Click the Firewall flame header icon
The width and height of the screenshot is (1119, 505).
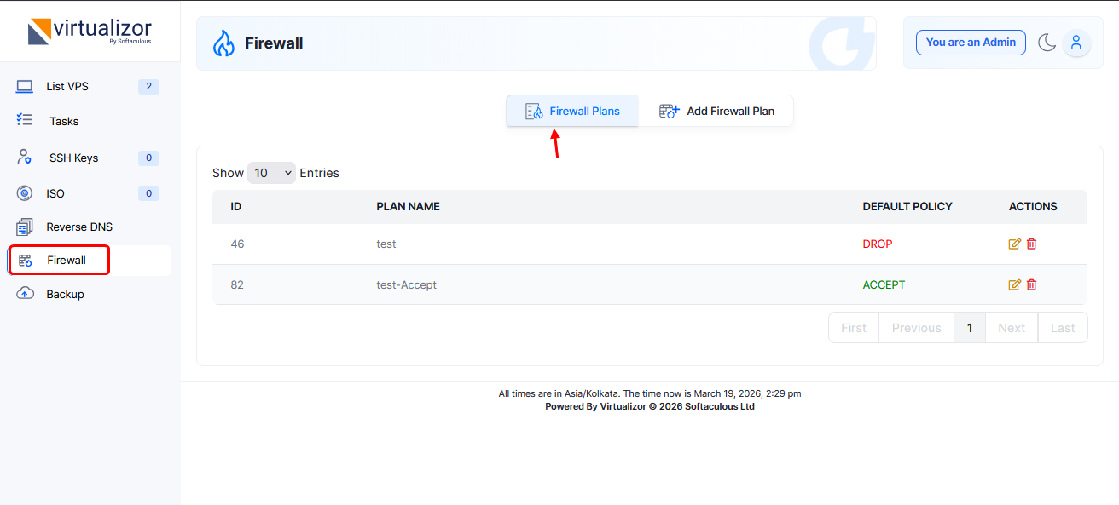coord(223,43)
